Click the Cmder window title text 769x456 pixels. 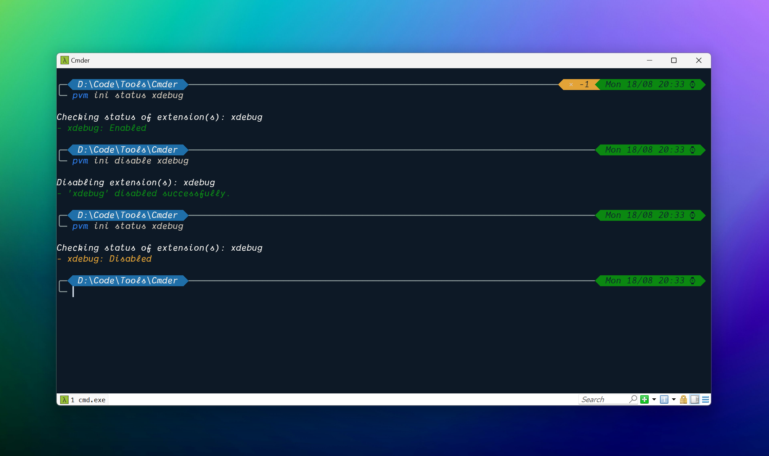(x=80, y=60)
